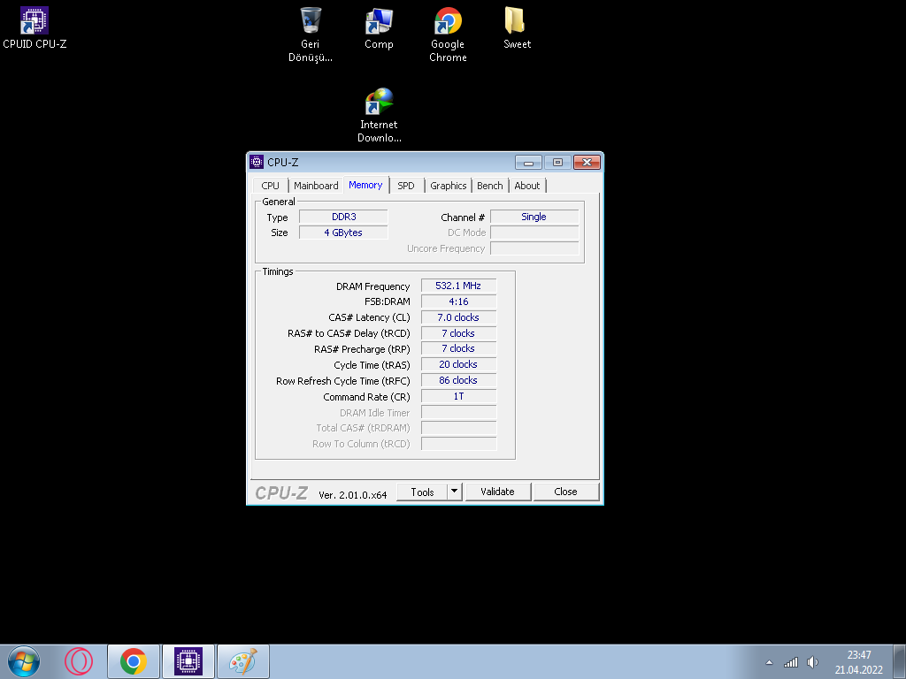Open the volume speaker tray icon
Screen dimensions: 906x679
(x=812, y=662)
